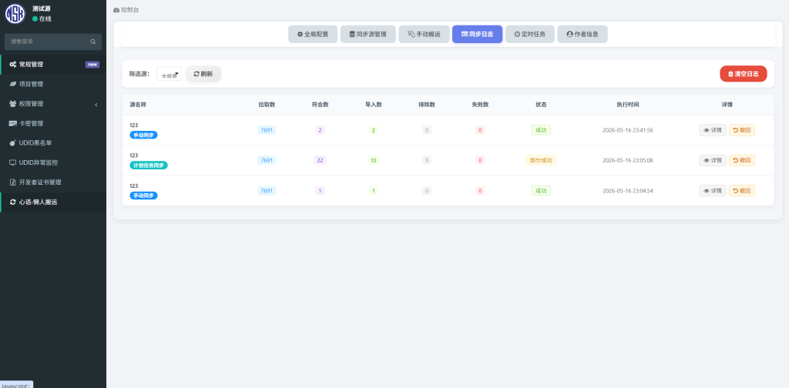
Task: Click the 部分成功 status badge
Action: 541,160
